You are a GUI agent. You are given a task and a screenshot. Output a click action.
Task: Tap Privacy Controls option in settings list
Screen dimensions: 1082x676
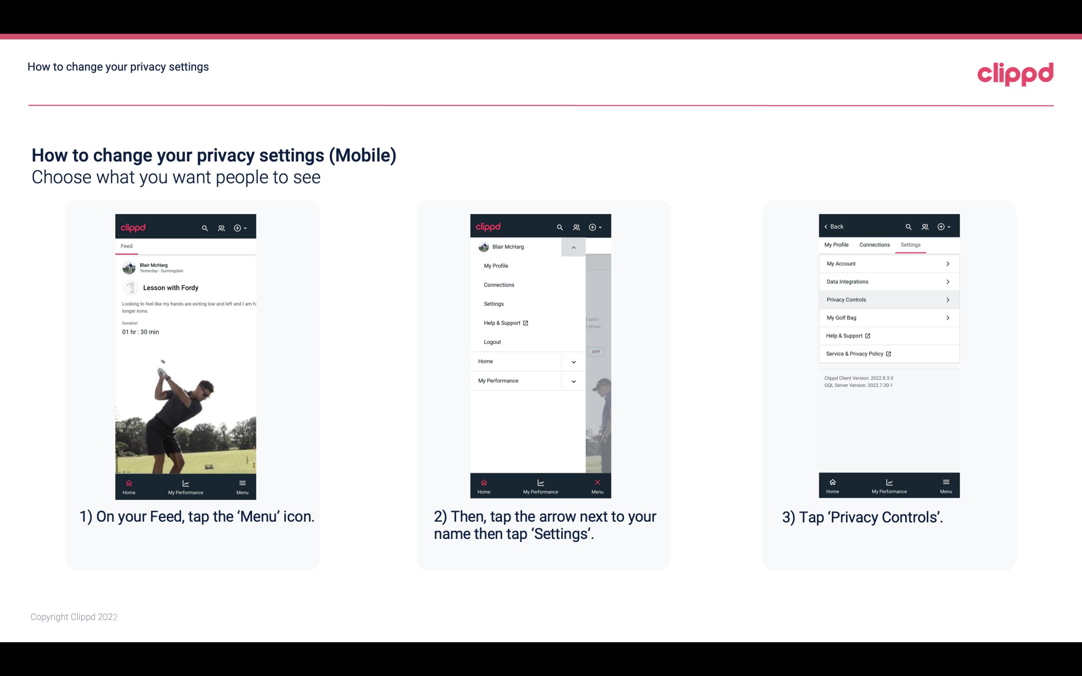coord(888,299)
